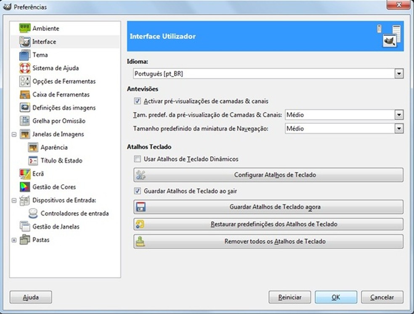Open the Idioma language dropdown
This screenshot has height=314, width=414.
(x=268, y=73)
